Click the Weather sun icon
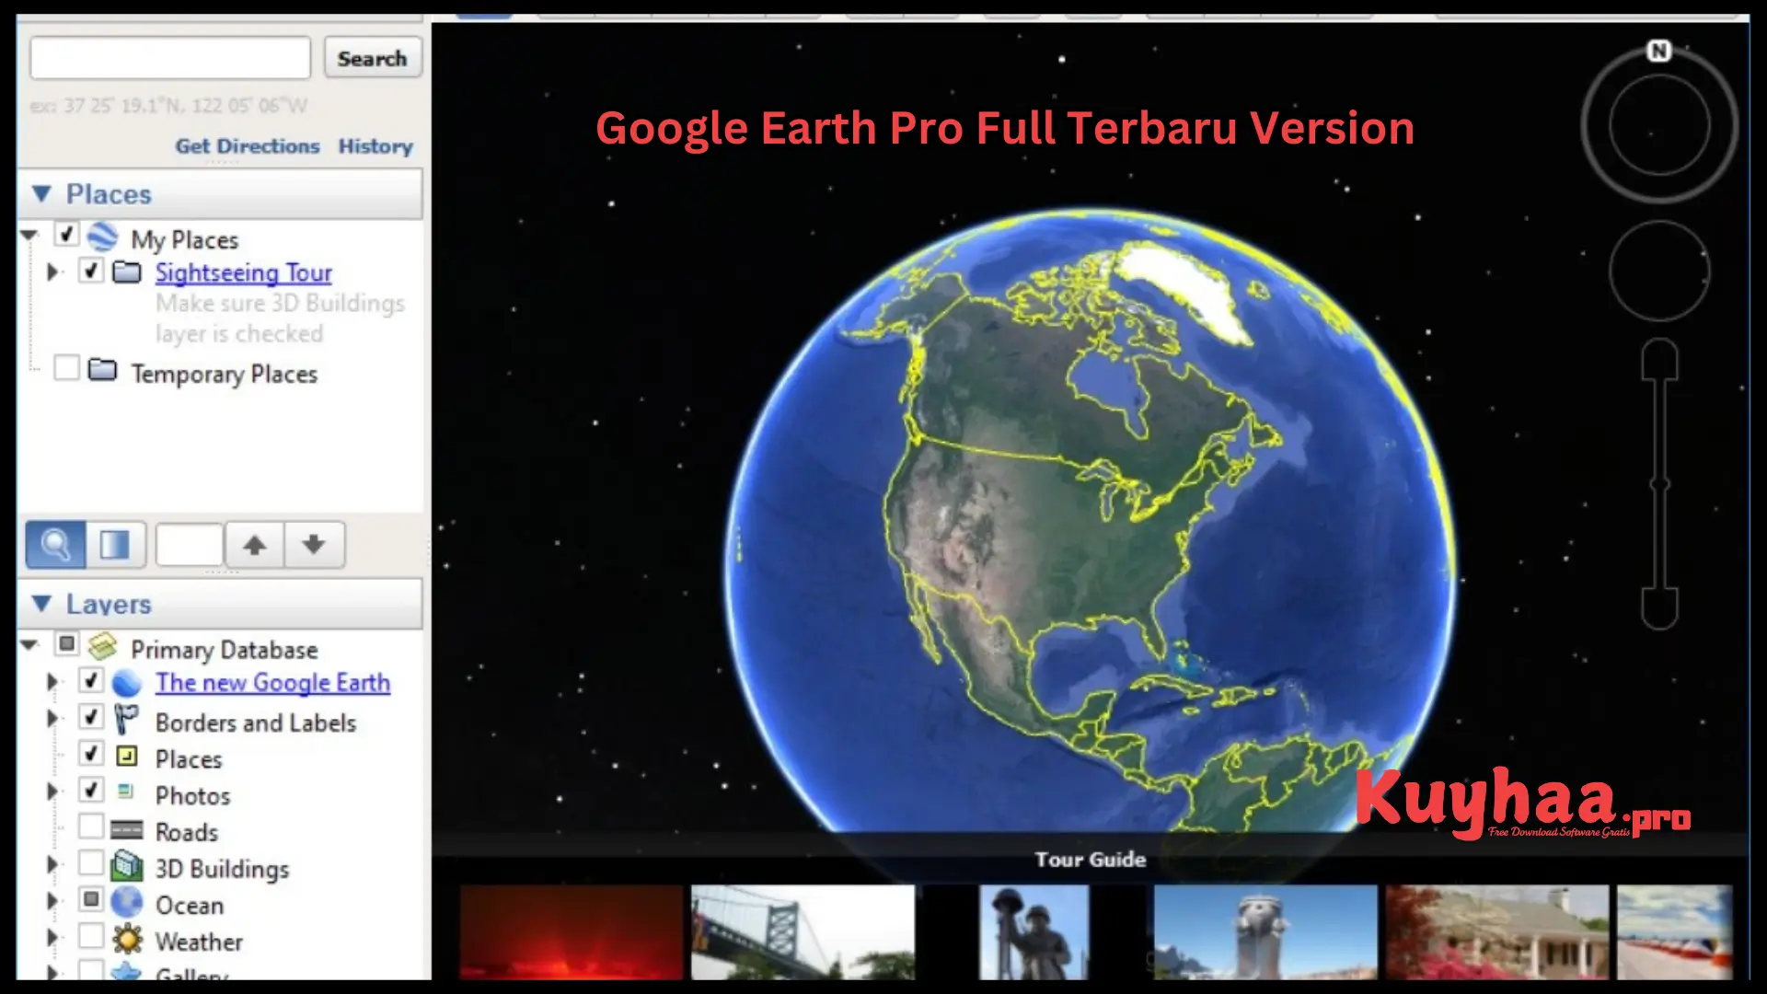 pyautogui.click(x=127, y=940)
